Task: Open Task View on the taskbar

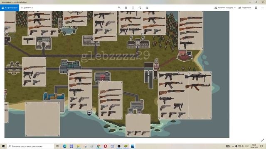Action: click(x=58, y=146)
